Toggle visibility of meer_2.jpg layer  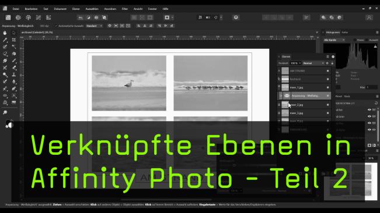coord(327,105)
